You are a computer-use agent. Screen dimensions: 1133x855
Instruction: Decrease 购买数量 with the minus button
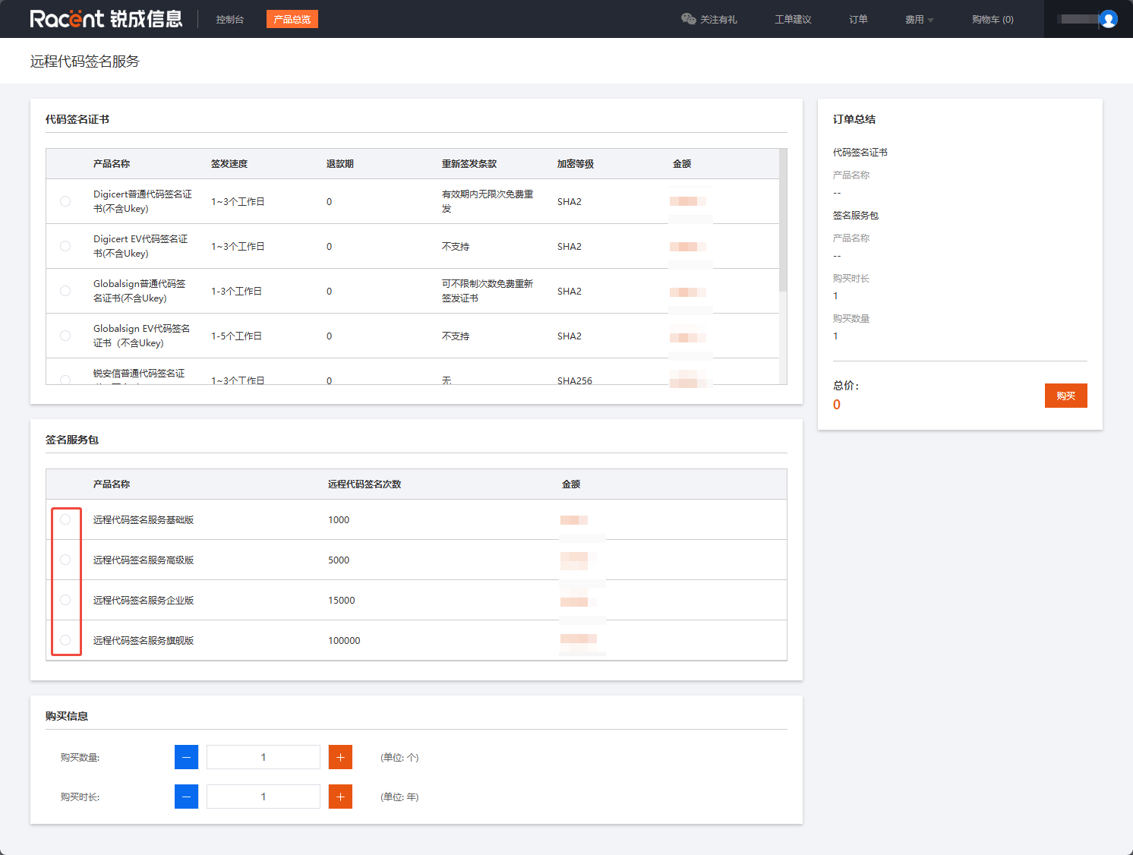pos(186,757)
